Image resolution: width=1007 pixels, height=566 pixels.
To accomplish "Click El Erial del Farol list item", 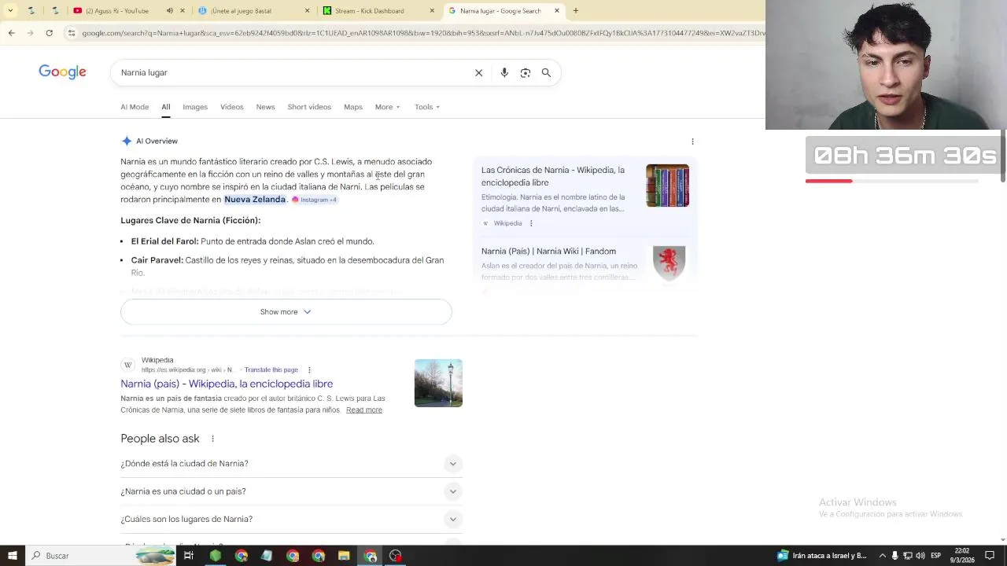I will (x=253, y=241).
